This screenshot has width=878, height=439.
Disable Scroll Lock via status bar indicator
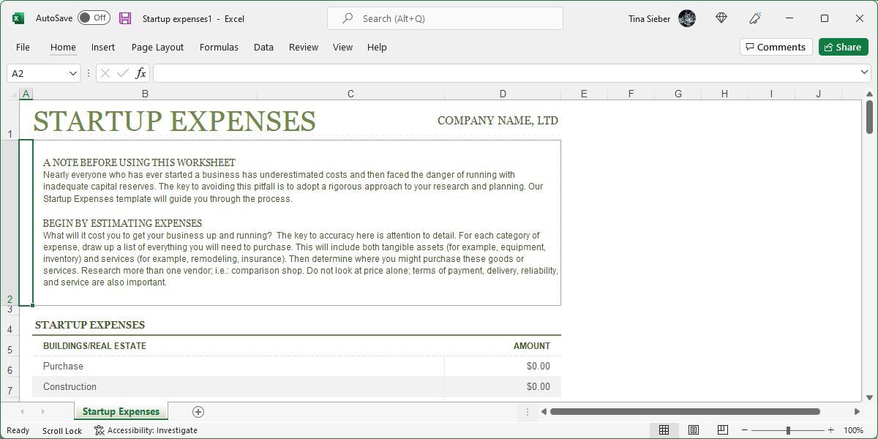click(x=62, y=430)
